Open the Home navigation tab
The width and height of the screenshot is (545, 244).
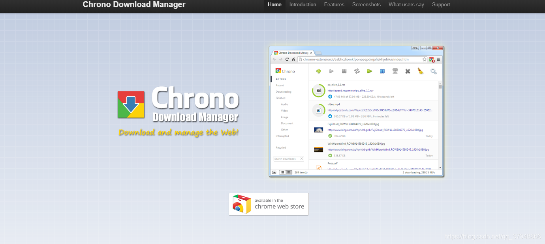click(274, 5)
